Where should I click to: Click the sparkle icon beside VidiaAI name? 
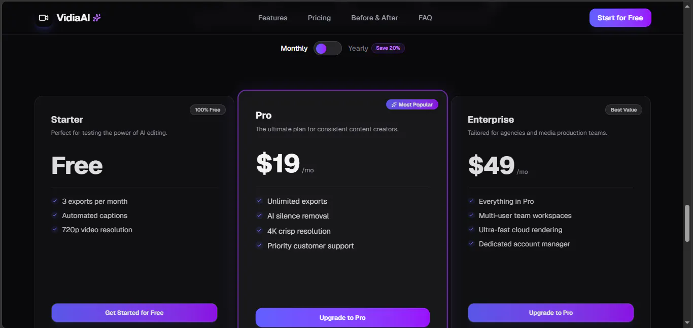97,18
